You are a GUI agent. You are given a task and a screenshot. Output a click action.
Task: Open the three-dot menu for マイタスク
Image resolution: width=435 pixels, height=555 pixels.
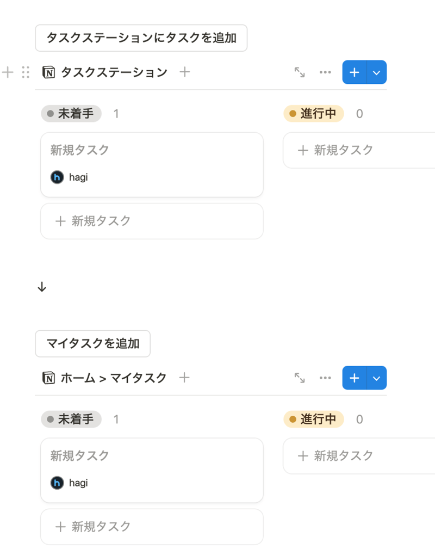[325, 378]
